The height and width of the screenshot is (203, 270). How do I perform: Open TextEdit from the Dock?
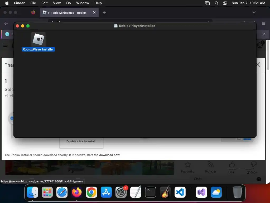point(136,192)
